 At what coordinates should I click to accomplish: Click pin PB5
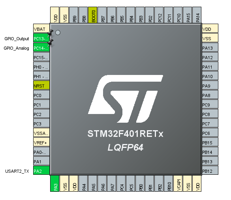pyautogui.click(x=121, y=15)
